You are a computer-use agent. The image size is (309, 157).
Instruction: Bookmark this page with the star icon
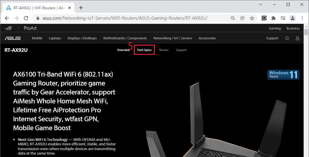pos(252,18)
